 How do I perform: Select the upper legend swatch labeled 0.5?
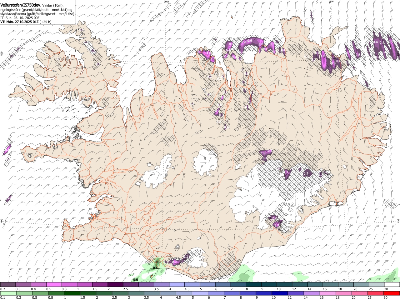click(54, 285)
